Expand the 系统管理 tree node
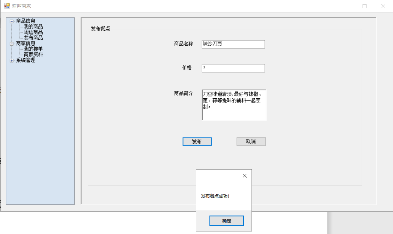The image size is (393, 234). (11, 60)
